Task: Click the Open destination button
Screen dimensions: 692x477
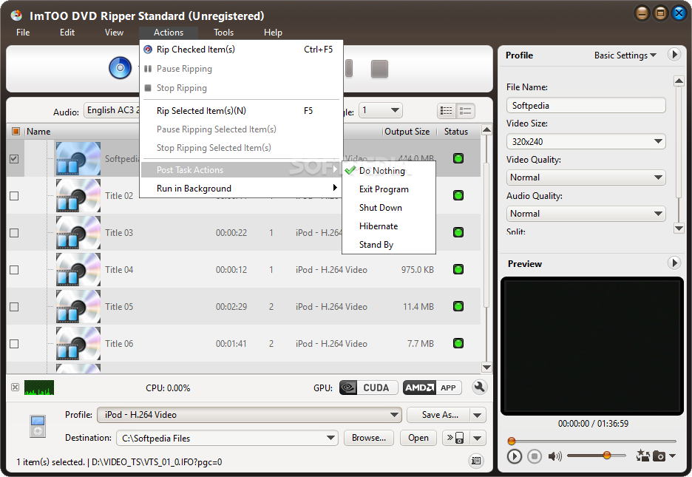Action: pos(418,438)
